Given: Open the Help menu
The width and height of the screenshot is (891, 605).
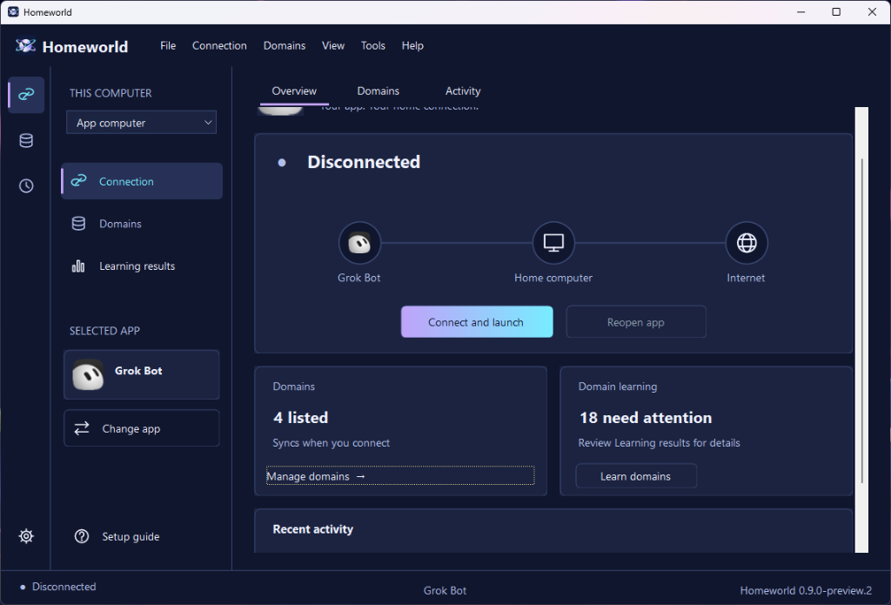Looking at the screenshot, I should [412, 45].
